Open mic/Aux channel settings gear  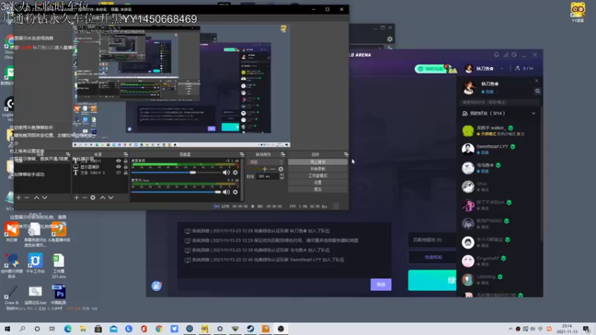tap(235, 192)
